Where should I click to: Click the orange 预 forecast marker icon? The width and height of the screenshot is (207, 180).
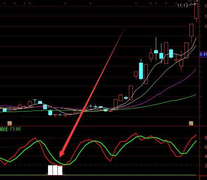click(10, 123)
